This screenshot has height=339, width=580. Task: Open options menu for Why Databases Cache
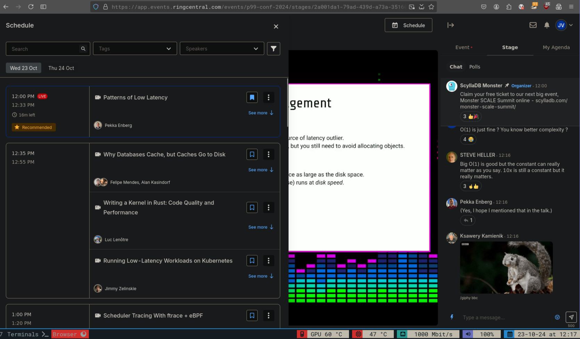[x=268, y=154]
